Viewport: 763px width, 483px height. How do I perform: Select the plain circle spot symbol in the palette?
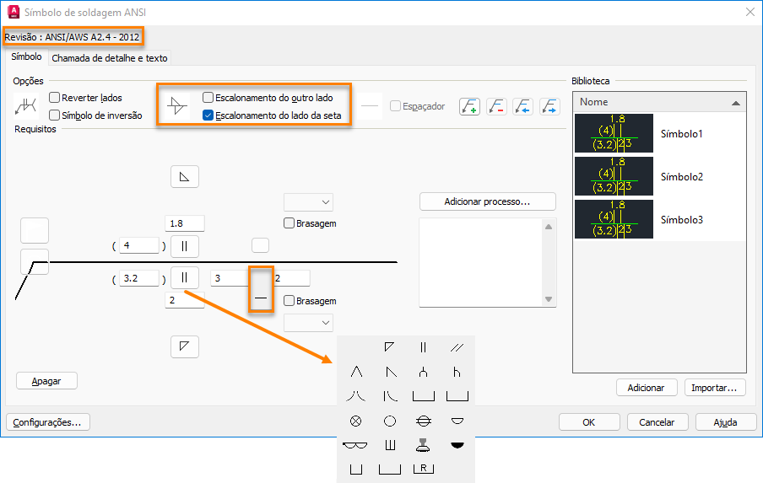coord(390,421)
